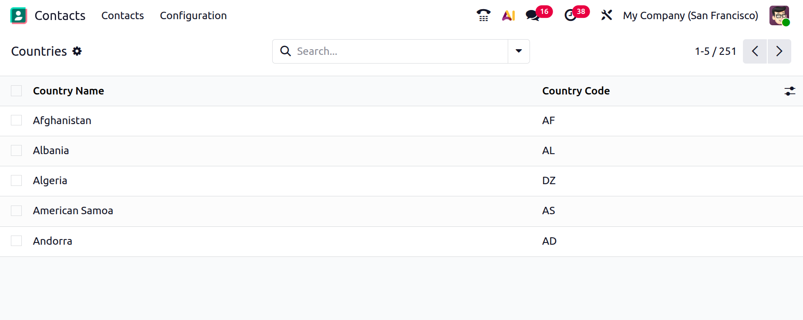Screen dimensions: 803x320
Task: Open the conversations chat icon
Action: coord(533,16)
